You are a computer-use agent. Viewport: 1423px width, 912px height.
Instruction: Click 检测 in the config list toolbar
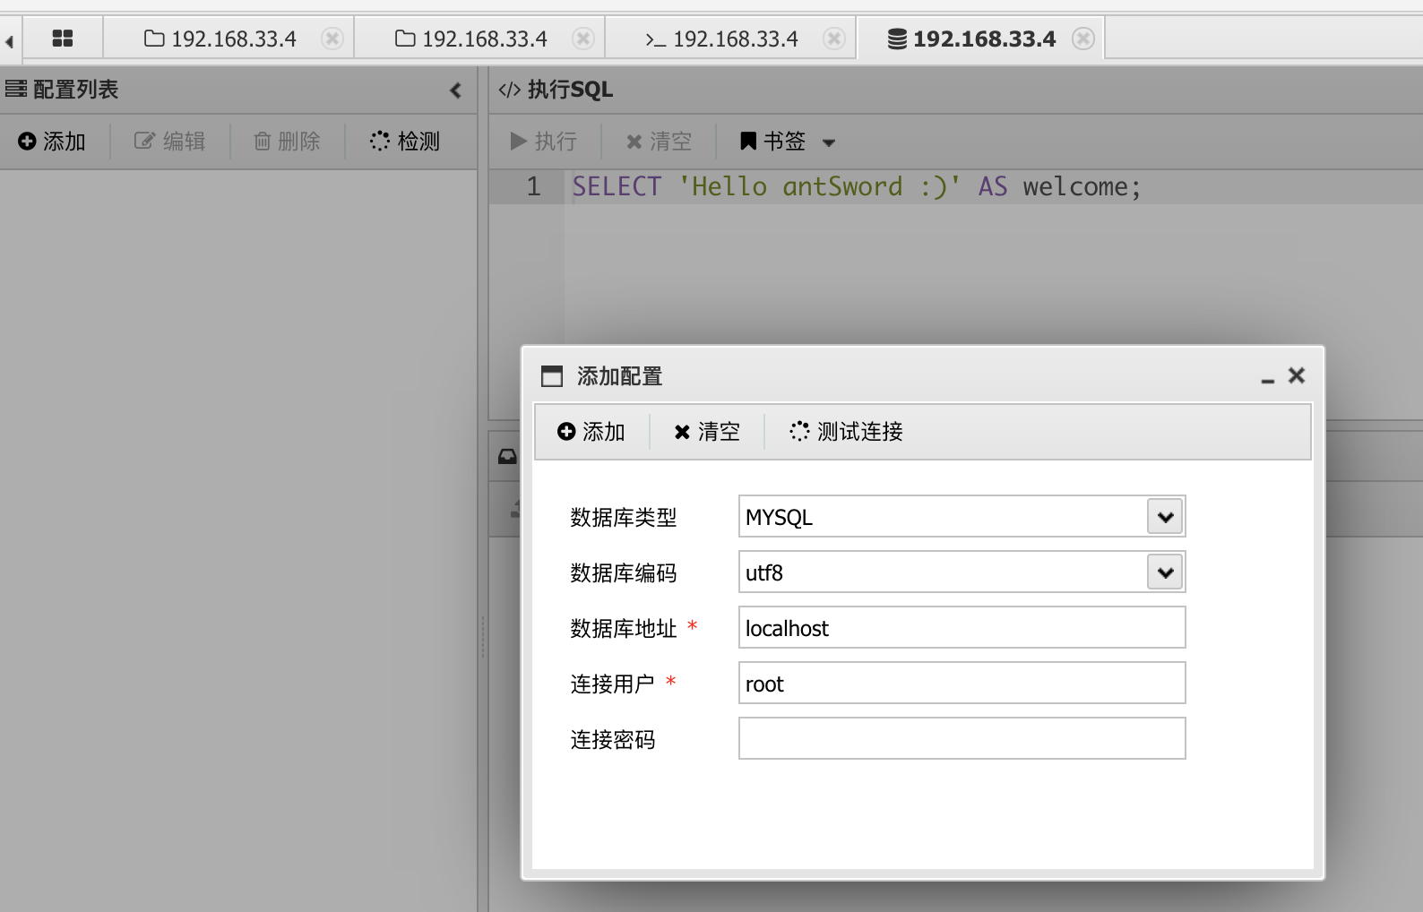click(x=405, y=142)
